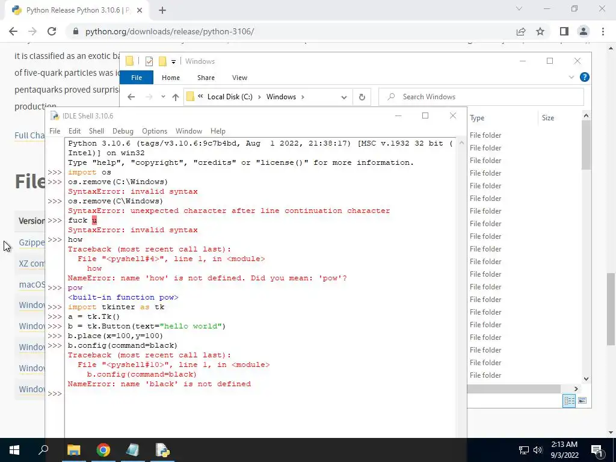This screenshot has height=462, width=616.
Task: Switch to Google Chrome in the taskbar
Action: pos(103,450)
